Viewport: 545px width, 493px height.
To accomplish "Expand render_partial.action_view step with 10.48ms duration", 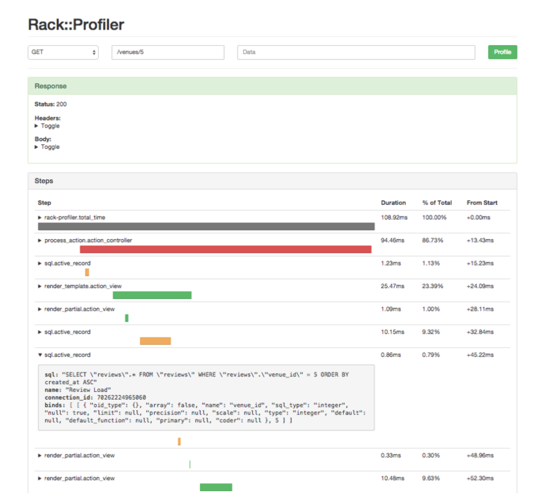I will [x=76, y=478].
